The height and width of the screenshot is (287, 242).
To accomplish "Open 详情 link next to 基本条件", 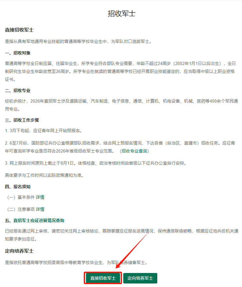I will (40, 197).
